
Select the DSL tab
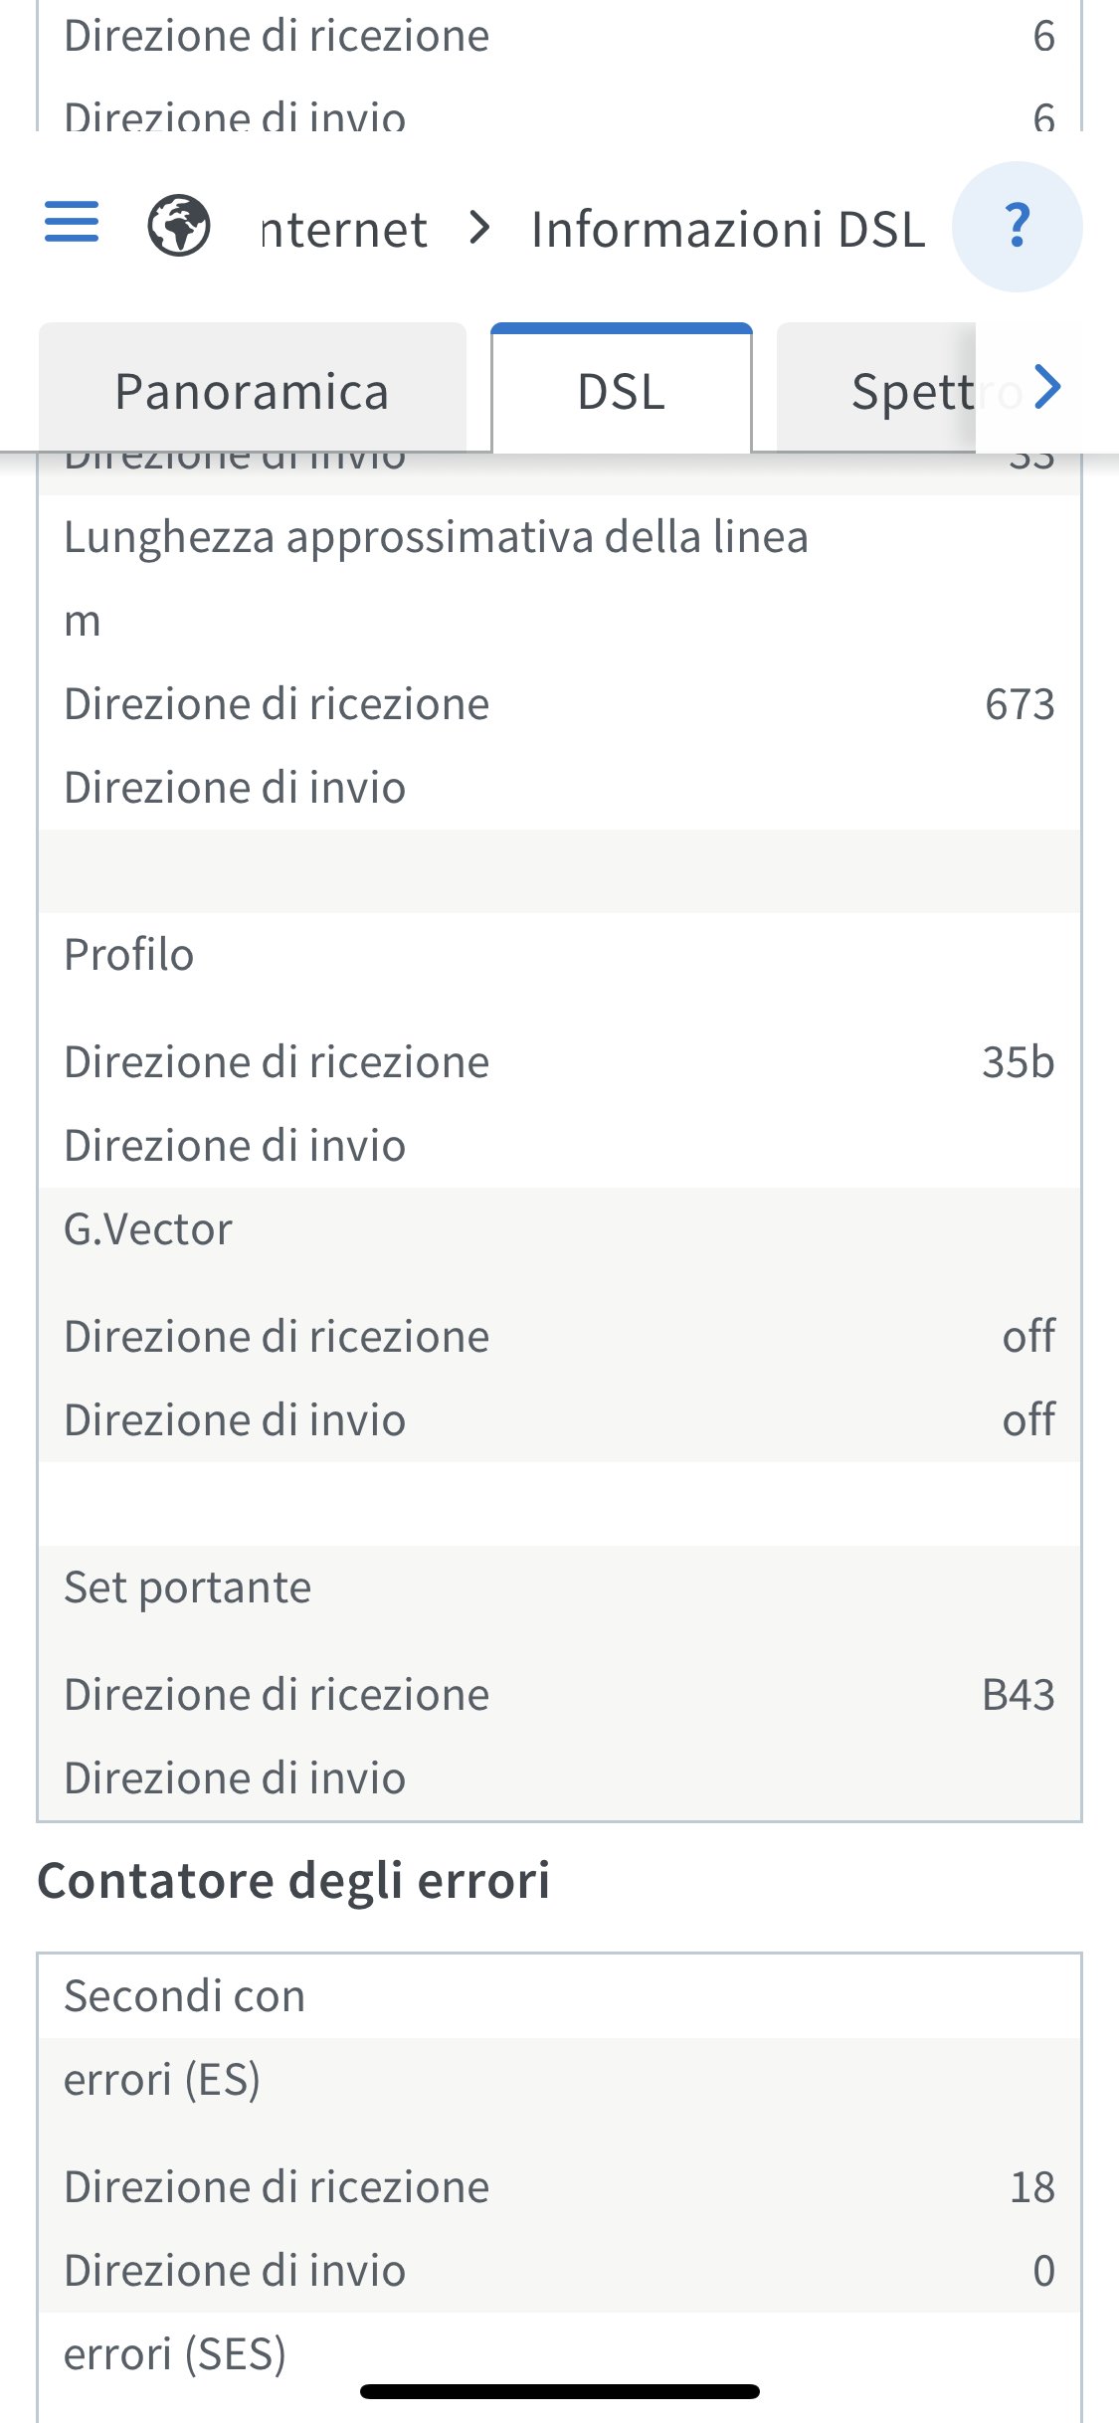(622, 391)
